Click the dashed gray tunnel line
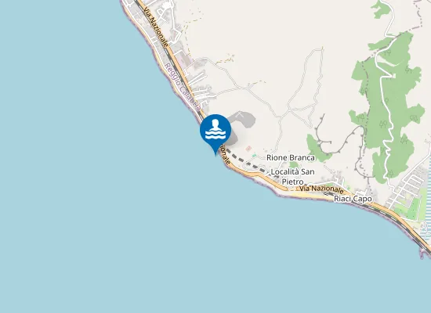This screenshot has height=313, width=431. tap(246, 162)
